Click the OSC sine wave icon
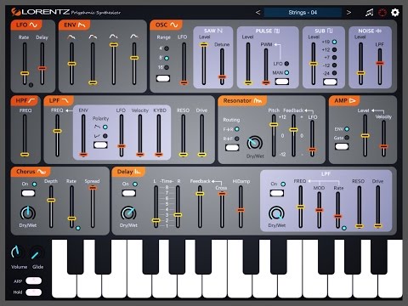 pos(174,25)
